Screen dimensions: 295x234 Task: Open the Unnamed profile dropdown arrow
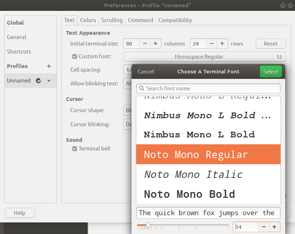tap(49, 81)
